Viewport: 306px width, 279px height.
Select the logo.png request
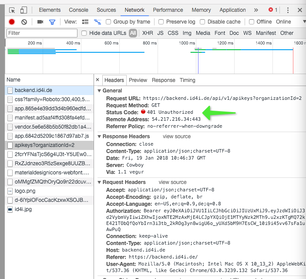click(x=49, y=191)
